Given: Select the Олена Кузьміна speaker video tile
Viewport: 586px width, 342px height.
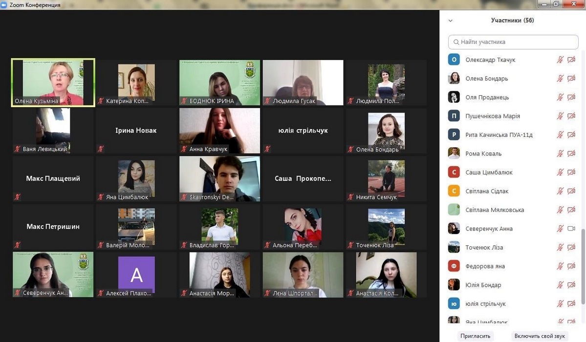Looking at the screenshot, I should 53,83.
